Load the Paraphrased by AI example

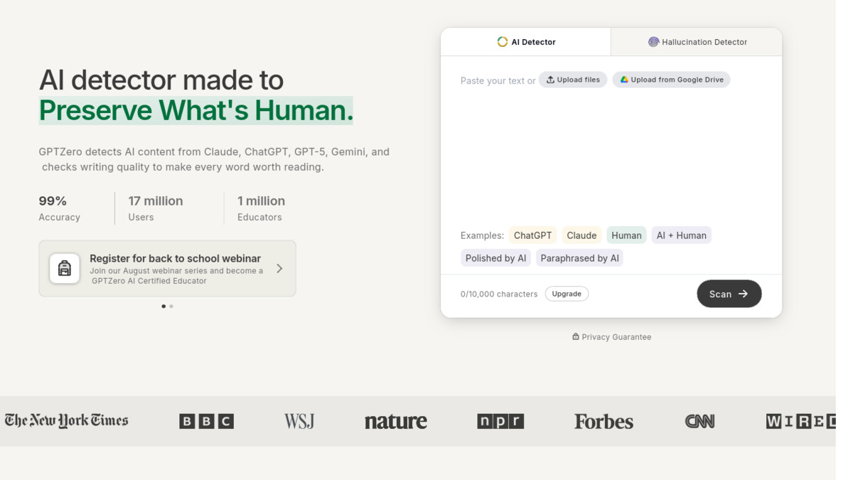(579, 258)
